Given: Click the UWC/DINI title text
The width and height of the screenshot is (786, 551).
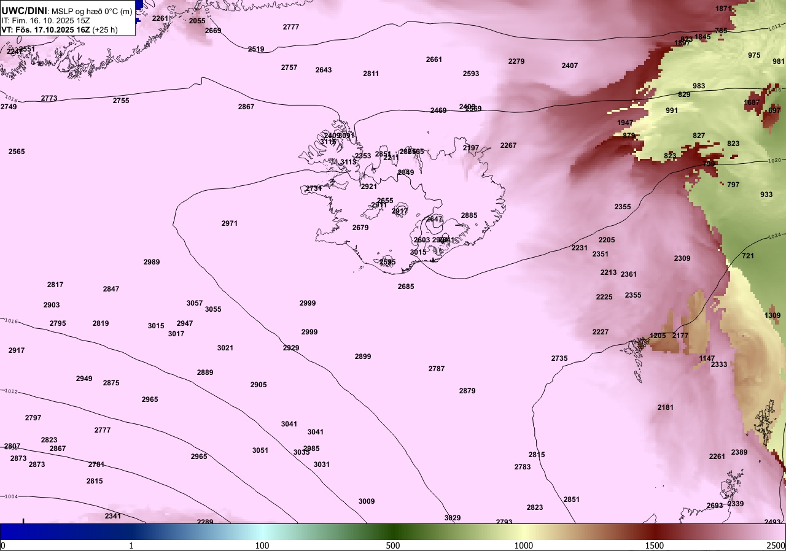Looking at the screenshot, I should (x=24, y=10).
